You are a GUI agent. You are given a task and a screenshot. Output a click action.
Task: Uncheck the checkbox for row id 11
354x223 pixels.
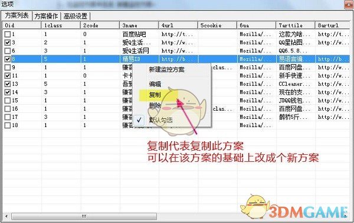[x=8, y=75]
